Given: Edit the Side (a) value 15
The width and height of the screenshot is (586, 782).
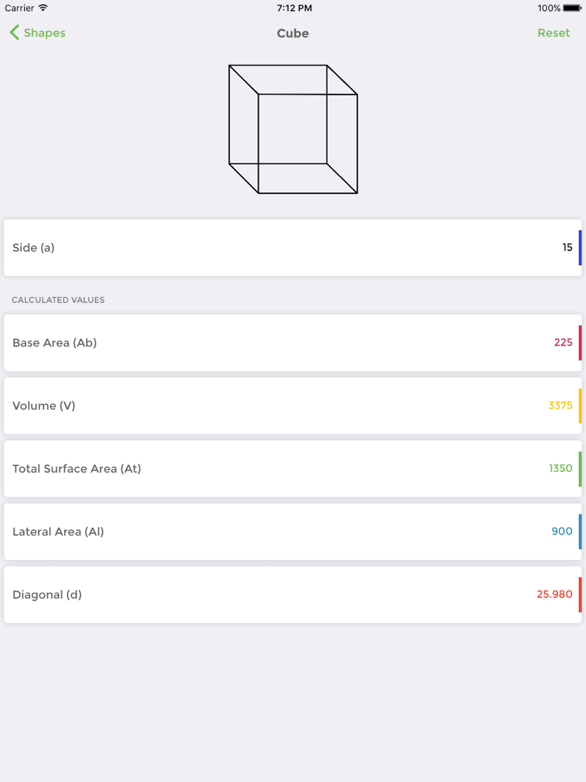Looking at the screenshot, I should (x=567, y=247).
